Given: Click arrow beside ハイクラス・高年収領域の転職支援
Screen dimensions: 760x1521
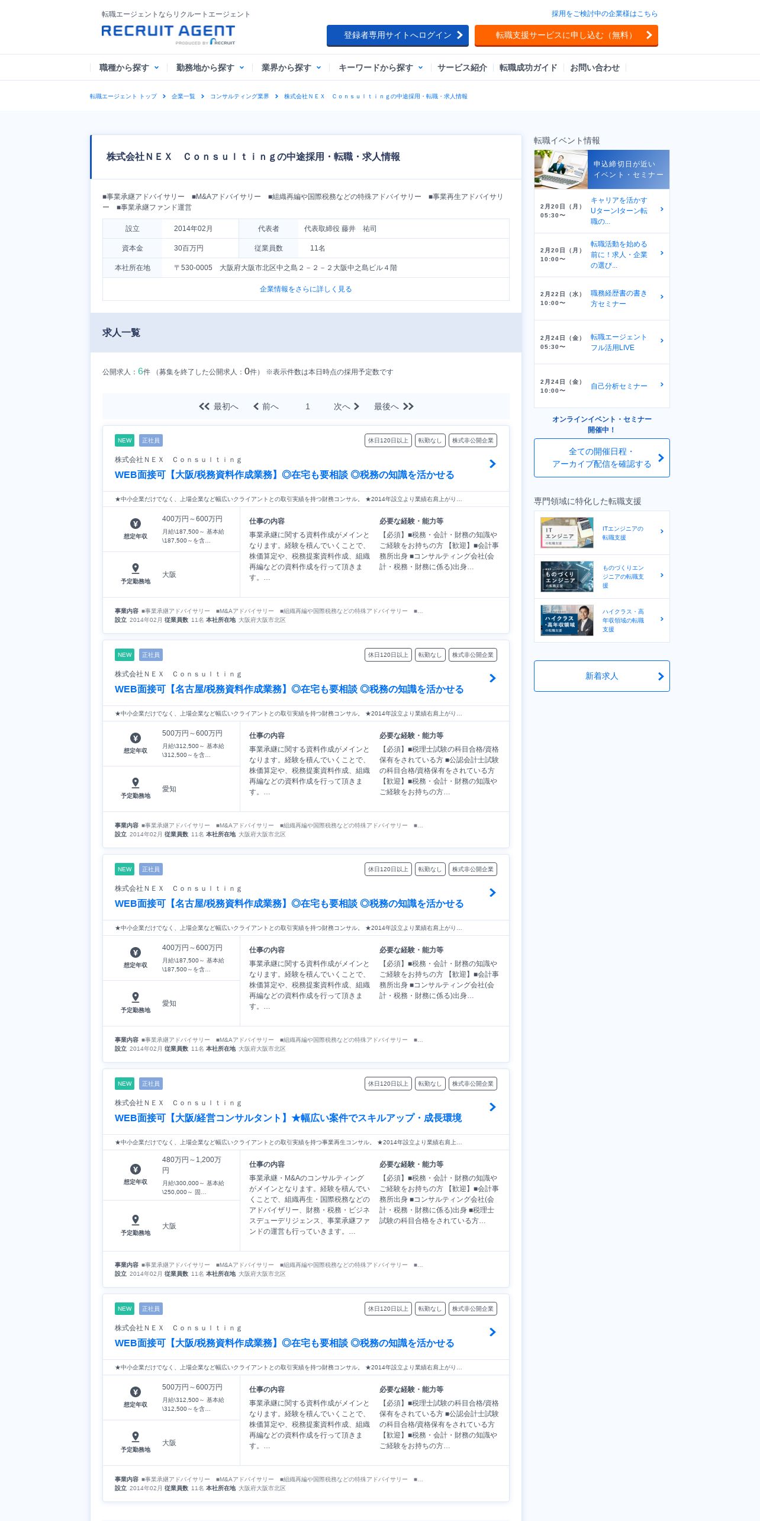Looking at the screenshot, I should (x=662, y=620).
